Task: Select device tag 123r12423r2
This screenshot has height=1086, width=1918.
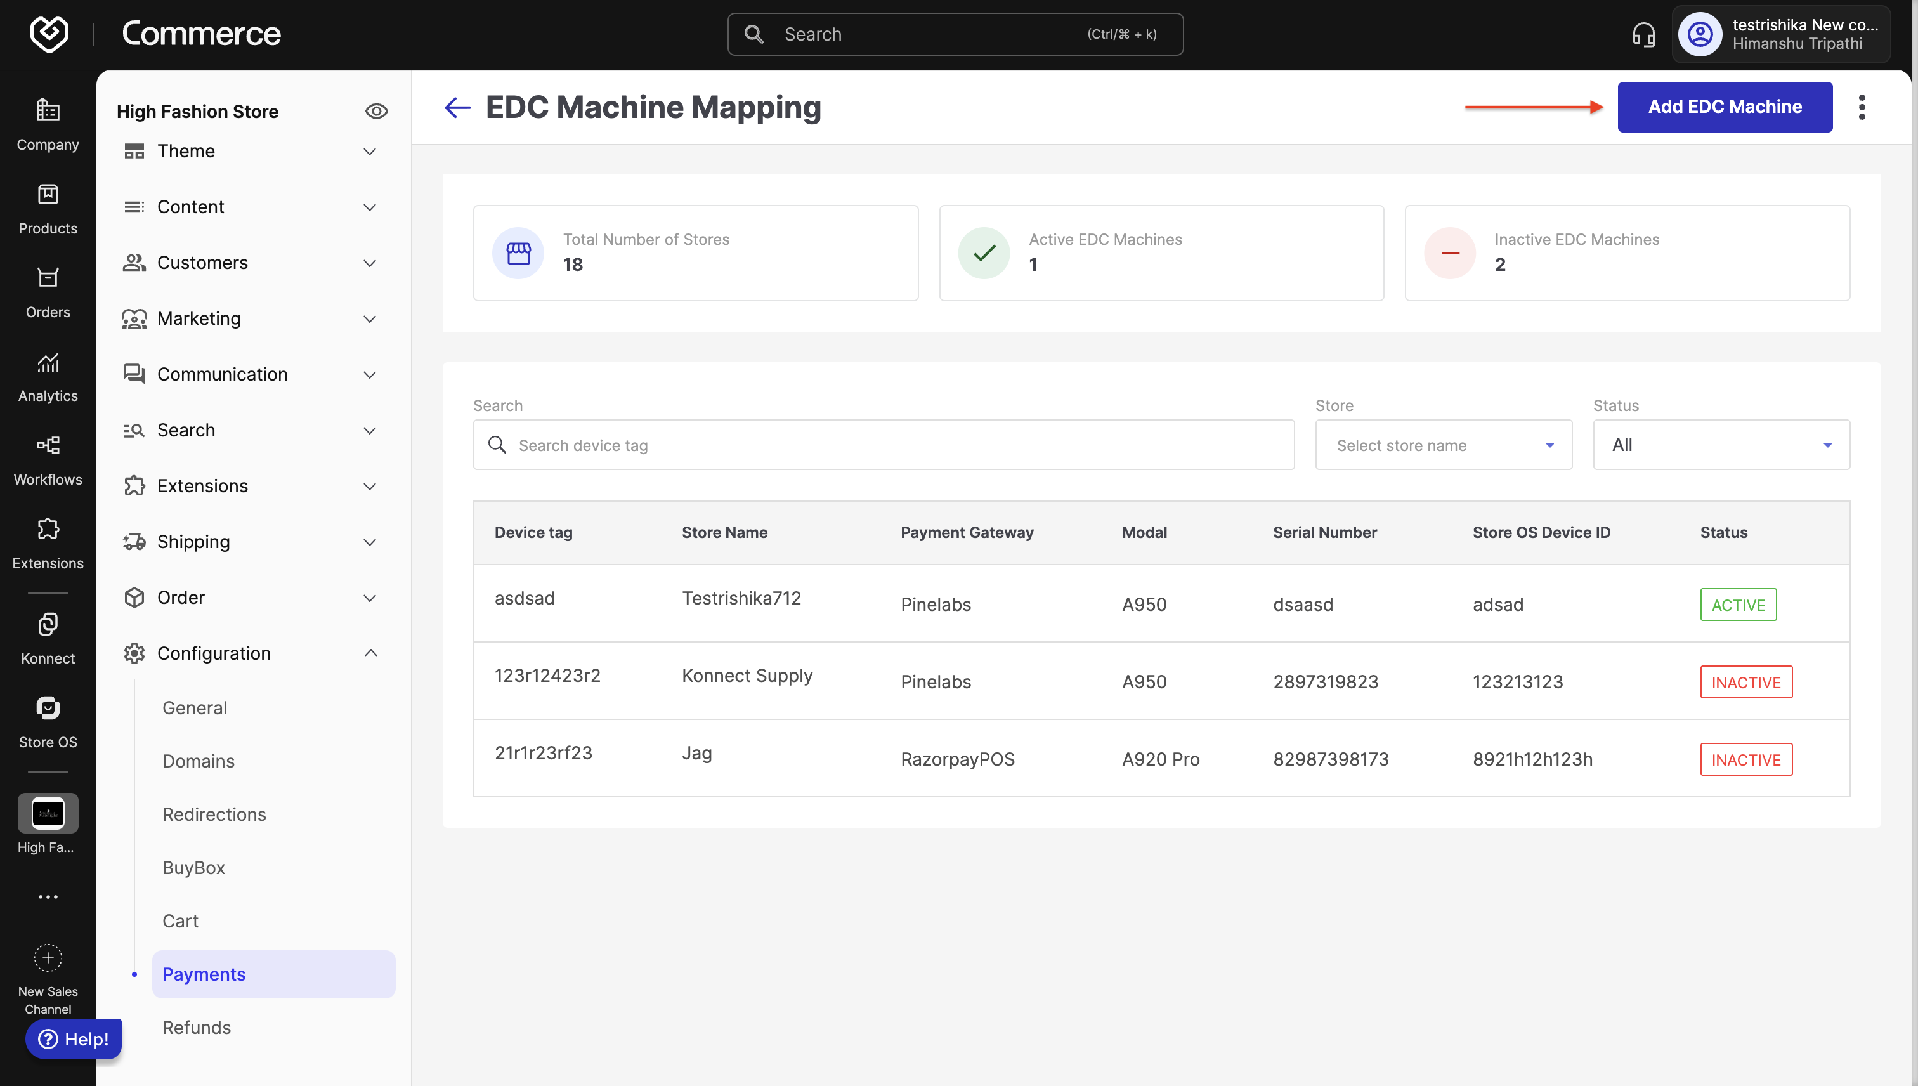Action: 547,676
